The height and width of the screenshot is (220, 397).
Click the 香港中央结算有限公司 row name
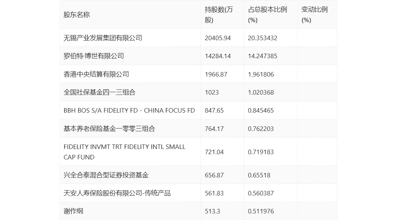[x=96, y=74]
